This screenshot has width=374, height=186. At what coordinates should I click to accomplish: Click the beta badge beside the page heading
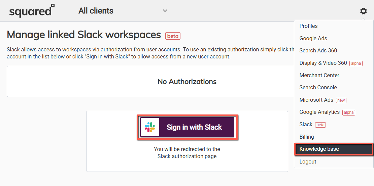[173, 36]
